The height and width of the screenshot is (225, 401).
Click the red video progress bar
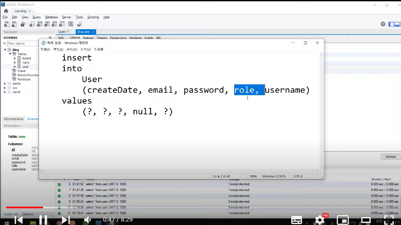point(25,208)
